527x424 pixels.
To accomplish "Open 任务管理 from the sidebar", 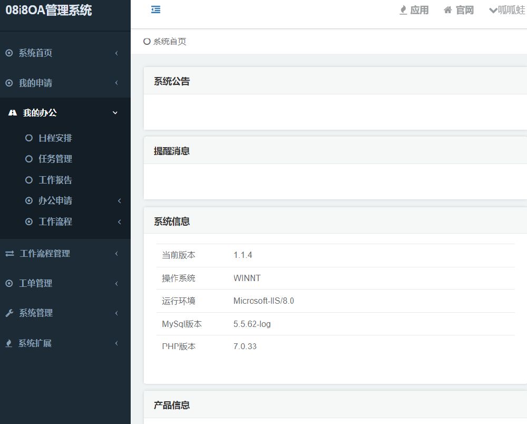I will point(55,159).
